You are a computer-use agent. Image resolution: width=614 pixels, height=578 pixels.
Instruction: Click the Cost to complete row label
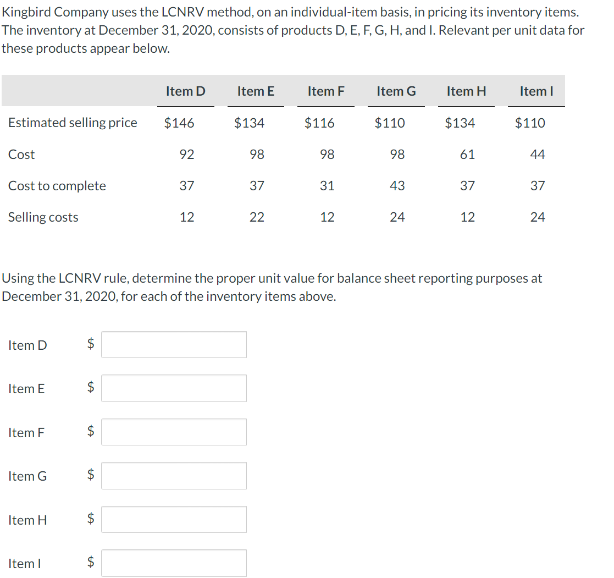[x=57, y=186]
